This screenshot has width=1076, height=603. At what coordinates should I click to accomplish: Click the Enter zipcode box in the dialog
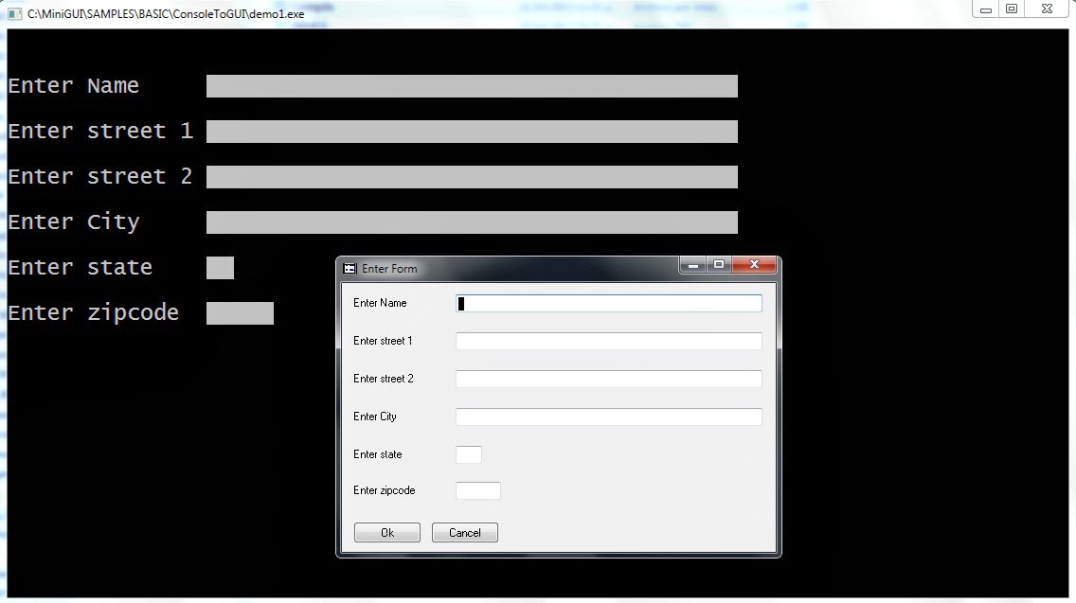coord(478,490)
